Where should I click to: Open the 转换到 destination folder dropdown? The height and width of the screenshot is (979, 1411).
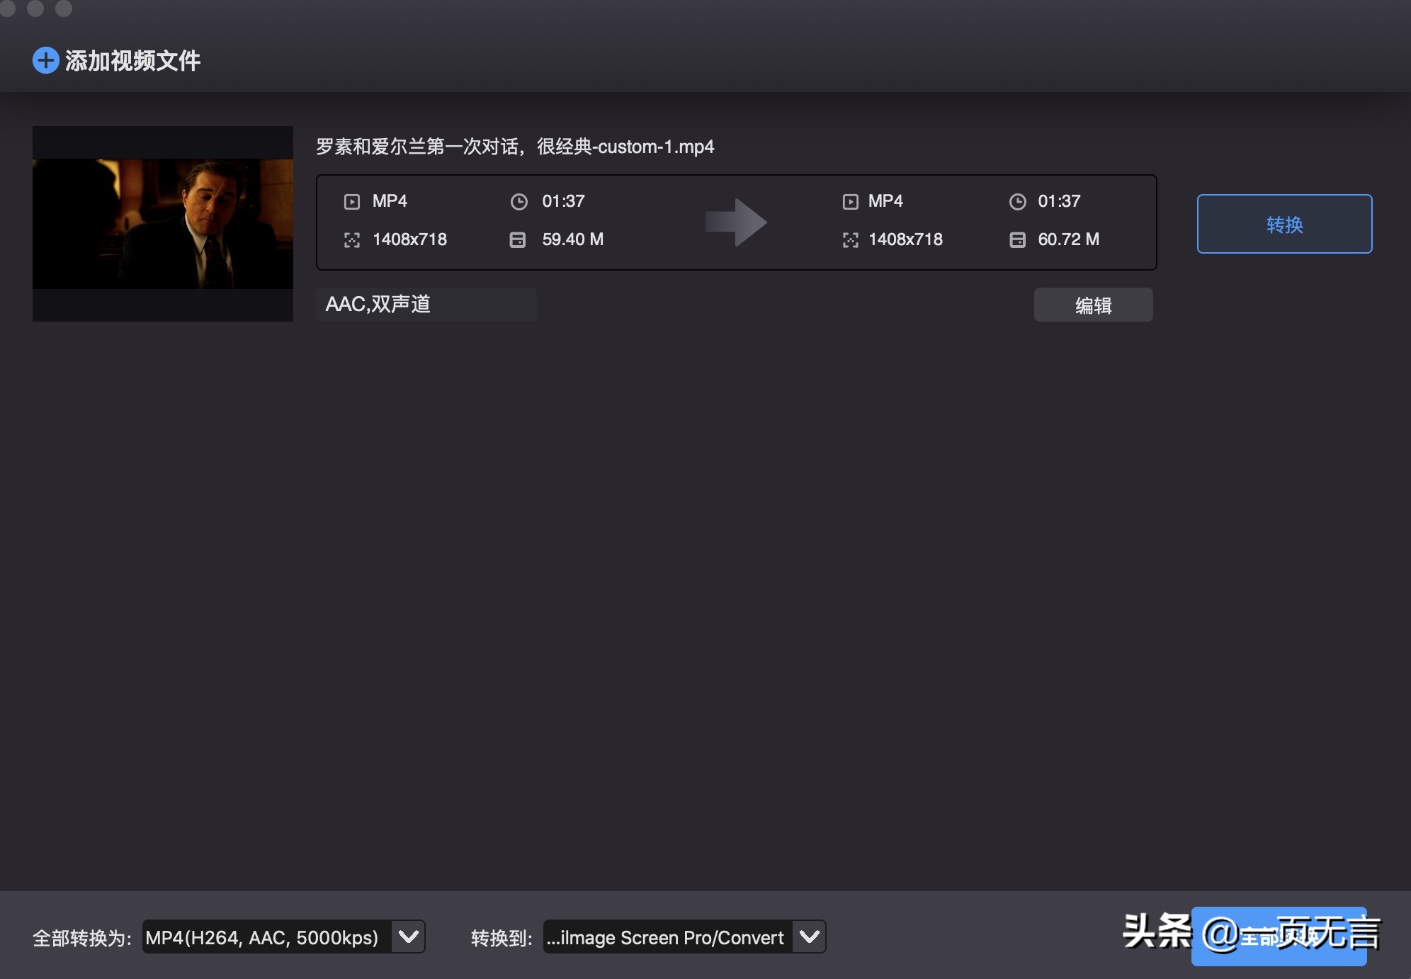809,936
